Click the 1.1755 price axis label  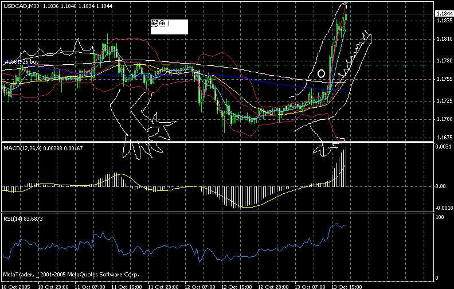444,79
